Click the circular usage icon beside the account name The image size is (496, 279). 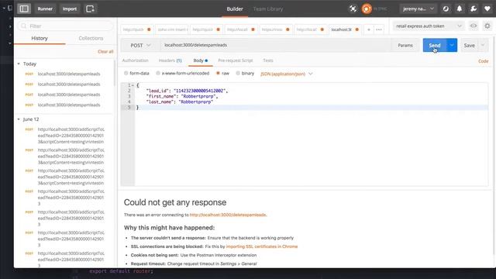(446, 9)
